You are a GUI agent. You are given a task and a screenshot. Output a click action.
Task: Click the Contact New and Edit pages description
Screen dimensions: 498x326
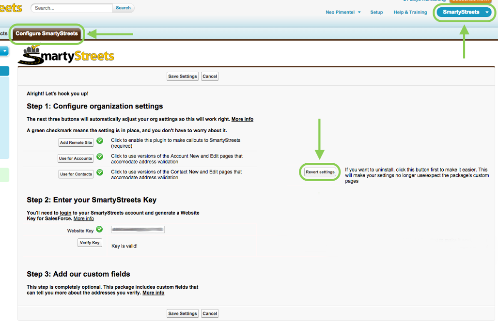(x=176, y=175)
